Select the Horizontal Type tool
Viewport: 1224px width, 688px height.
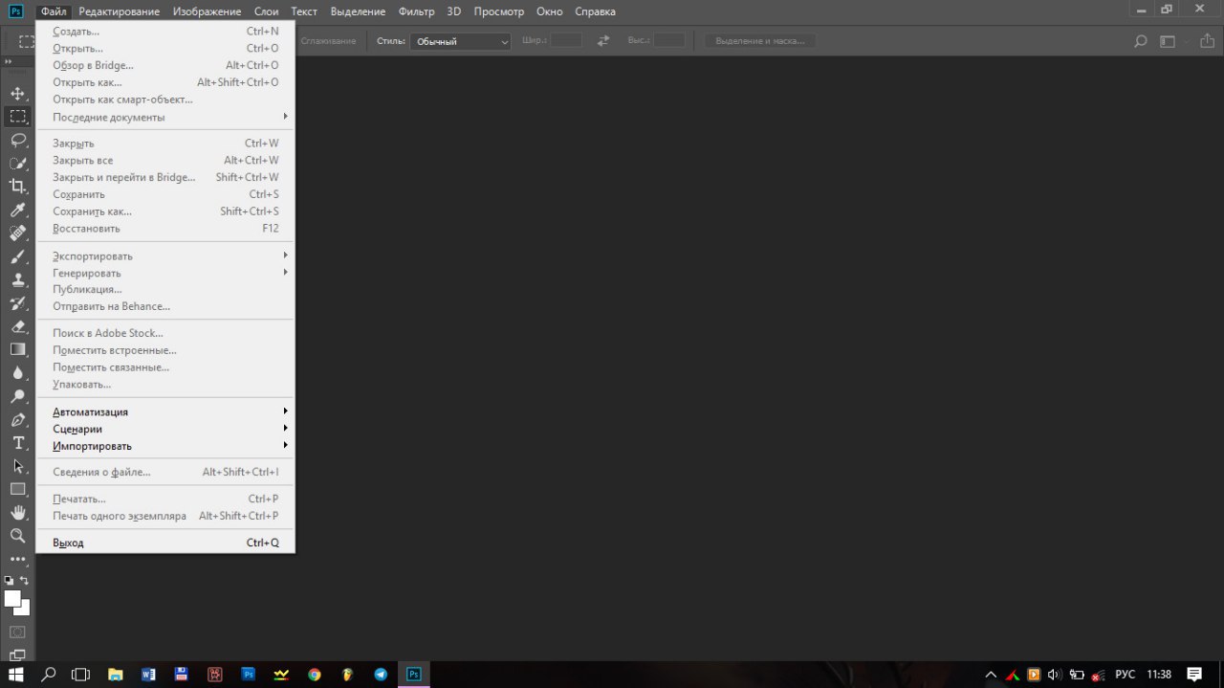click(17, 443)
